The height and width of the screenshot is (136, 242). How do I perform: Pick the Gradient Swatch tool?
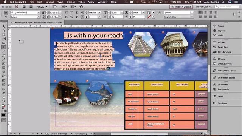pyautogui.click(x=4, y=80)
